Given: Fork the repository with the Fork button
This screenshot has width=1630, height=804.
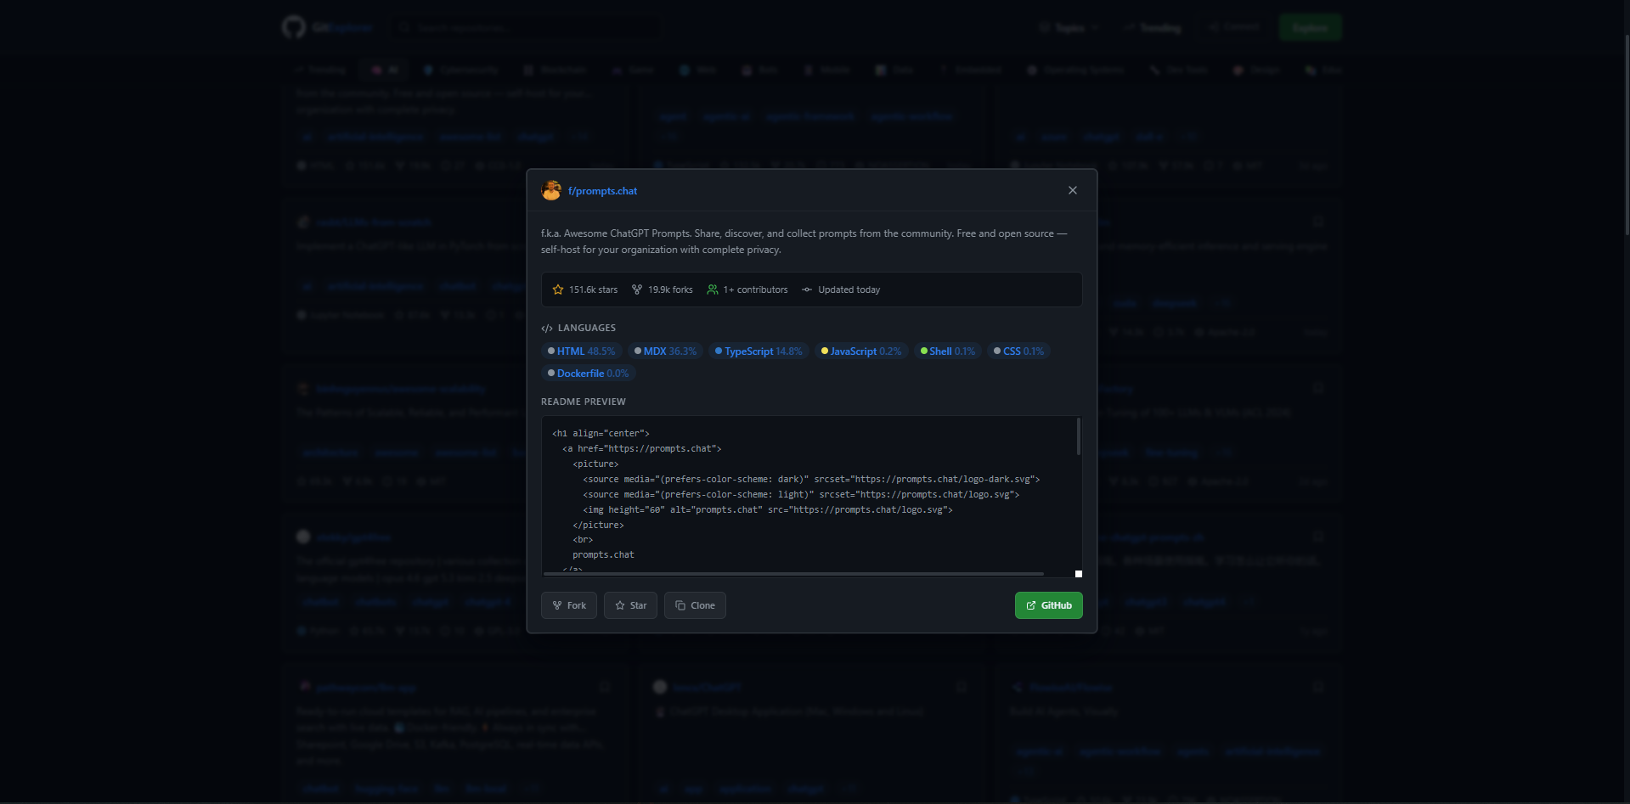Looking at the screenshot, I should point(569,605).
